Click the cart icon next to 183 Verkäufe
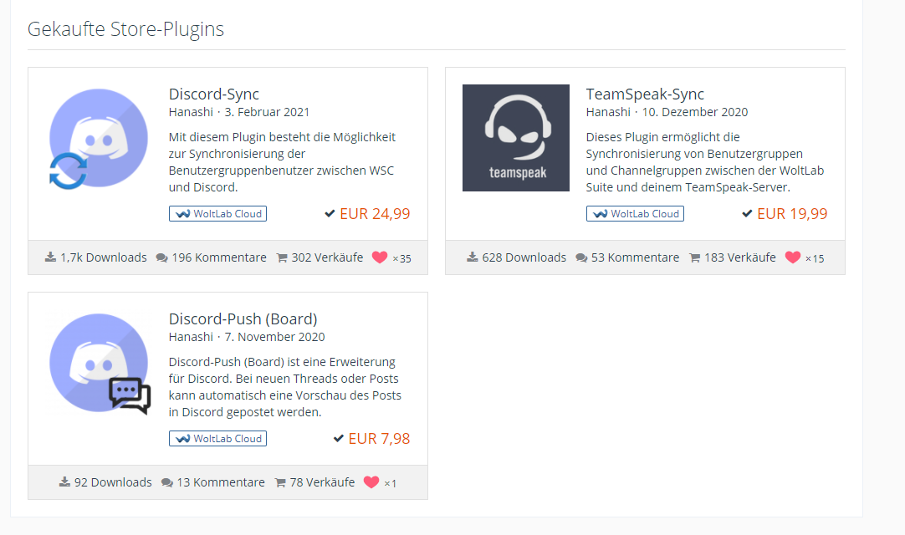This screenshot has width=905, height=535. 694,257
